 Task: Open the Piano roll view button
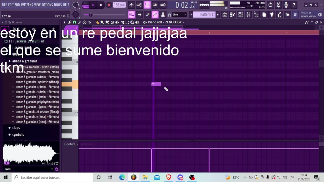tap(233, 15)
